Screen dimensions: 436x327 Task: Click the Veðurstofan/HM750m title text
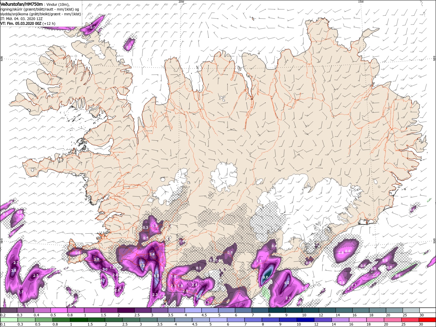click(21, 4)
